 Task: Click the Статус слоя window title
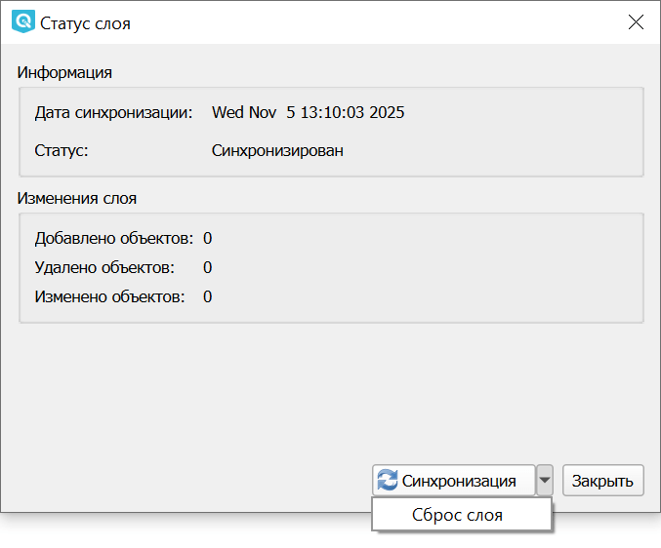coord(85,23)
